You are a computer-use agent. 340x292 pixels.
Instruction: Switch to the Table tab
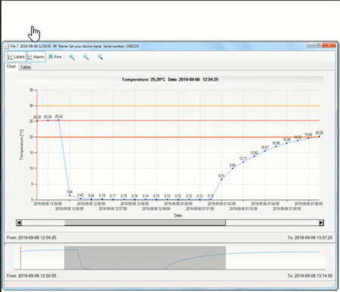(25, 67)
